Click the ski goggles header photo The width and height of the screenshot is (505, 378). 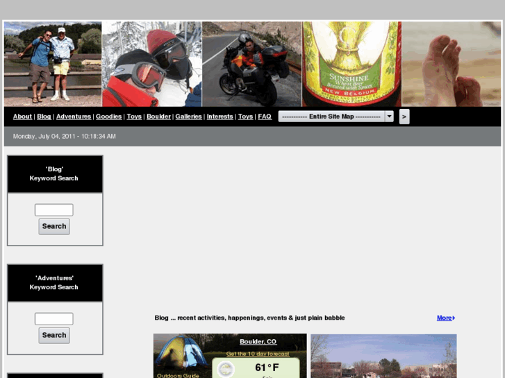click(x=151, y=64)
